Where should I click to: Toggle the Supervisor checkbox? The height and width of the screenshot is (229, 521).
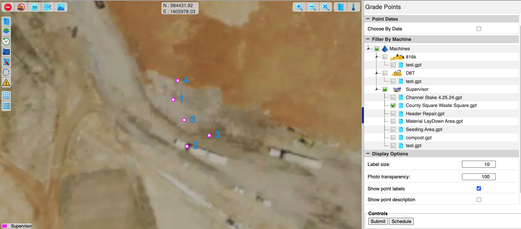pos(385,89)
